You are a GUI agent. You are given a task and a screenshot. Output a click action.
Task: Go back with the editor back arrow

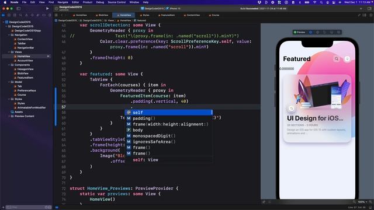click(62, 15)
